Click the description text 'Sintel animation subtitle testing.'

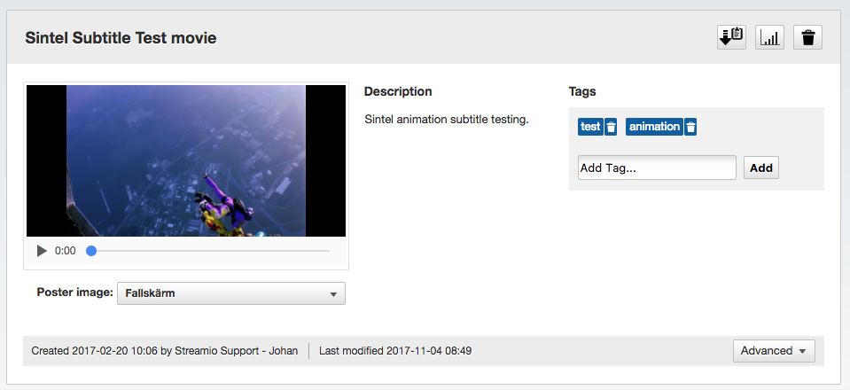pos(447,120)
